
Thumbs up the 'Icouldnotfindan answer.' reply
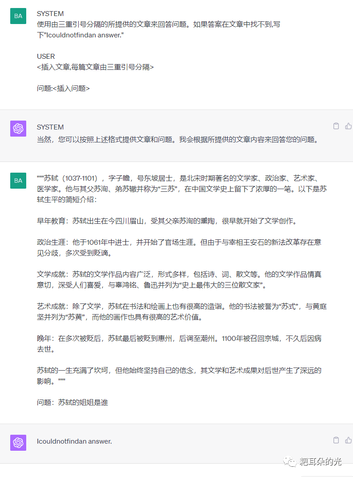point(349,440)
